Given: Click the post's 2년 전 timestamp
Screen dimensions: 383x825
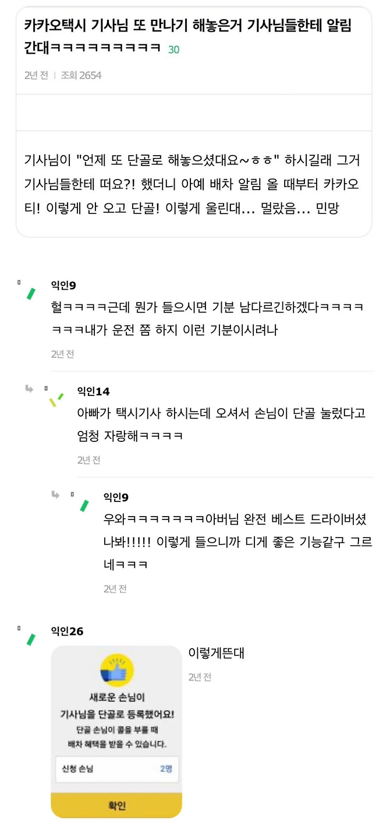Looking at the screenshot, I should pyautogui.click(x=36, y=75).
